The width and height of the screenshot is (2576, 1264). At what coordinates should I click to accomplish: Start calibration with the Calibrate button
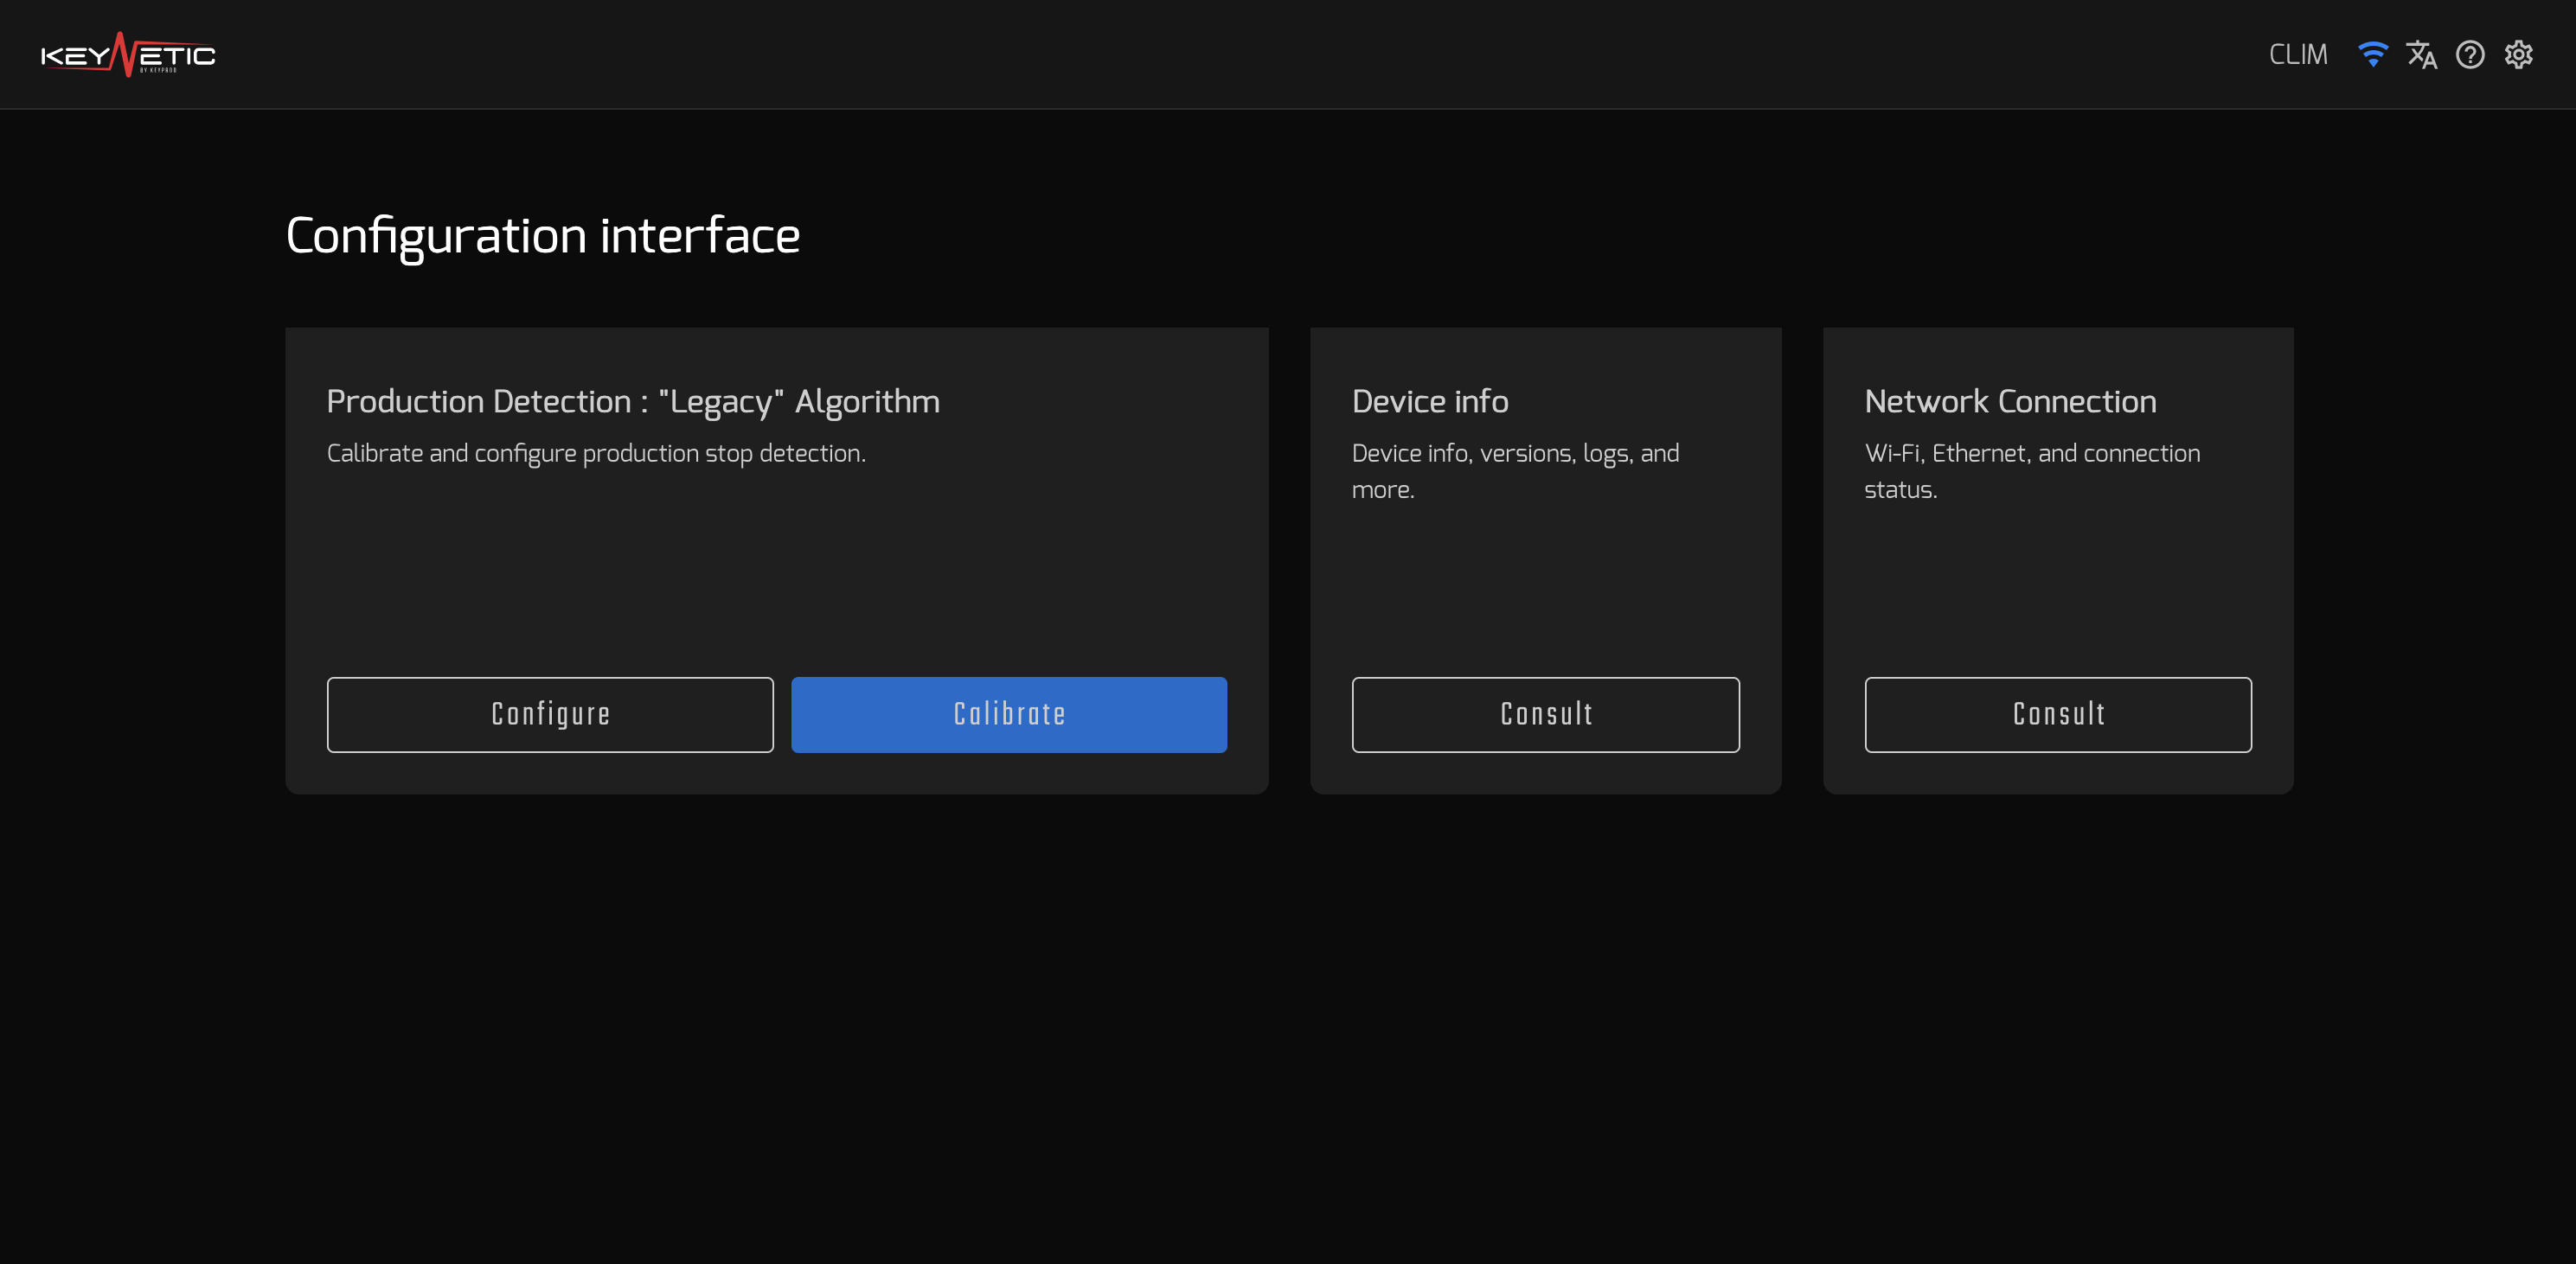point(1009,714)
